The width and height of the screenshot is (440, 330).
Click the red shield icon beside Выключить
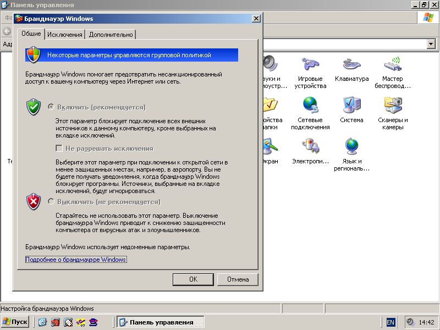click(x=34, y=201)
